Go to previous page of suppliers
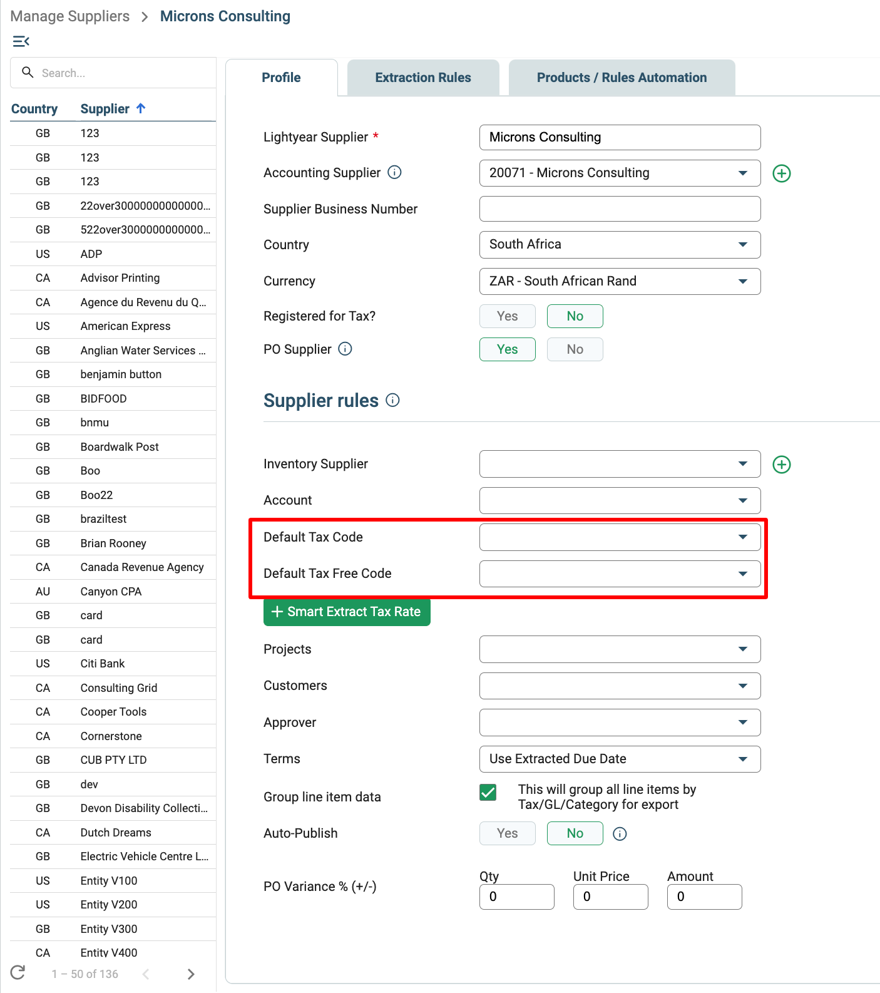Viewport: 880px width, 993px height. [x=146, y=974]
